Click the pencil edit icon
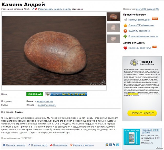The image size is (164, 150). tap(33, 9)
